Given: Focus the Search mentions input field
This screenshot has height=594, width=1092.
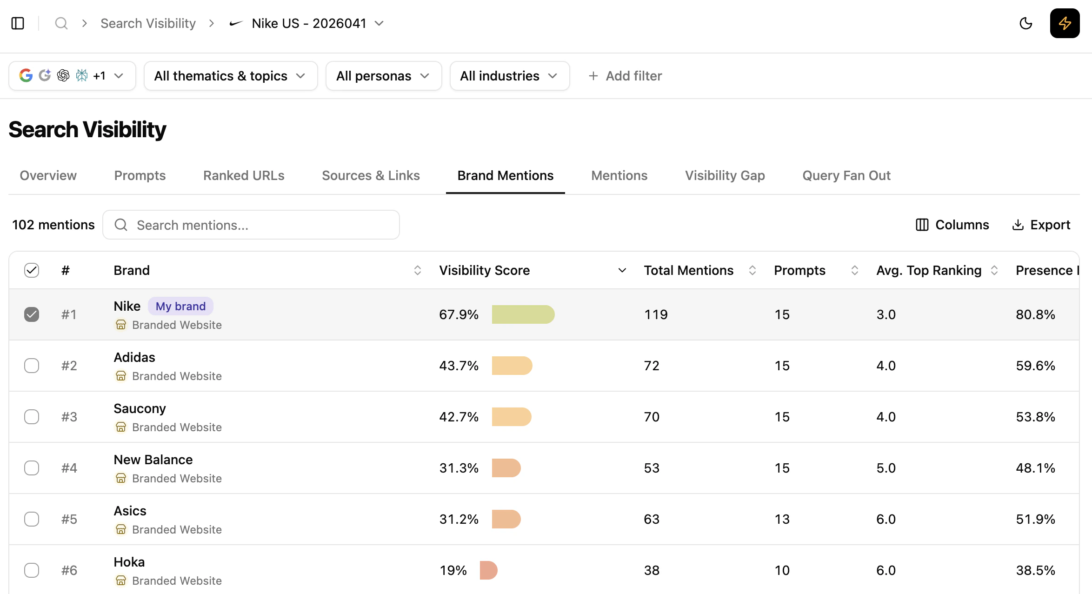Looking at the screenshot, I should click(x=251, y=225).
